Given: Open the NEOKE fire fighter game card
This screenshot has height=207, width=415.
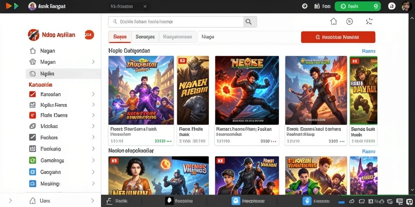Looking at the screenshot, I should (x=247, y=101).
